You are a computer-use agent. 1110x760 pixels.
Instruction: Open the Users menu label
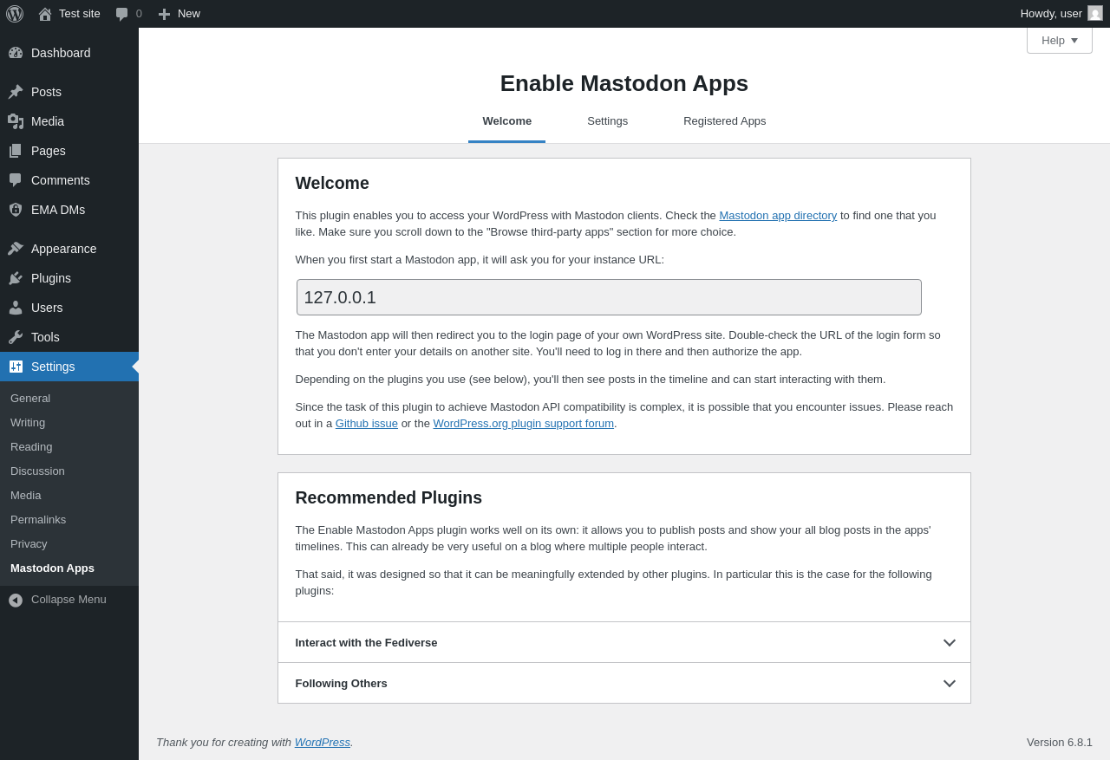tap(47, 308)
